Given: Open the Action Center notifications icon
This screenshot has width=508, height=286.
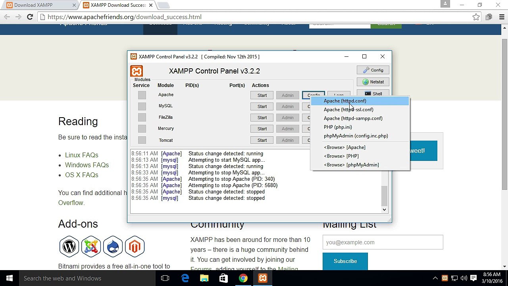Looking at the screenshot, I should 474,278.
